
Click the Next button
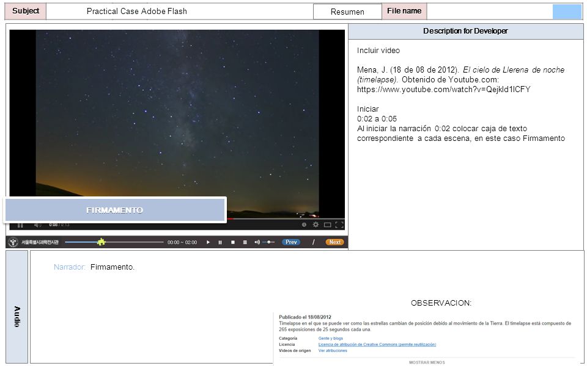(334, 242)
